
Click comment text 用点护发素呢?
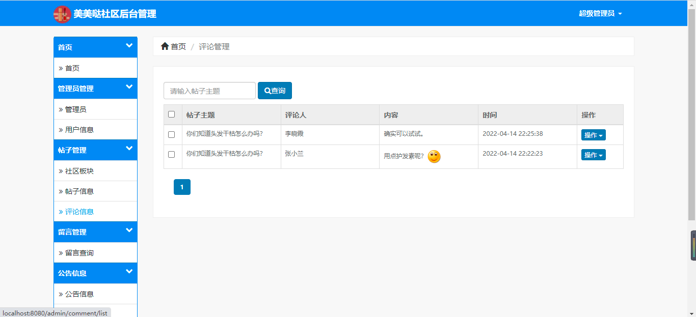[x=404, y=156]
